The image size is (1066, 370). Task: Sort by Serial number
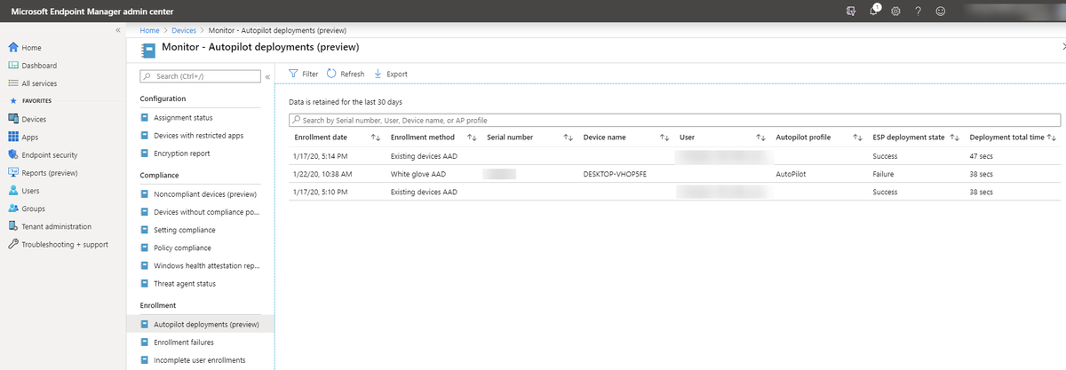(568, 138)
